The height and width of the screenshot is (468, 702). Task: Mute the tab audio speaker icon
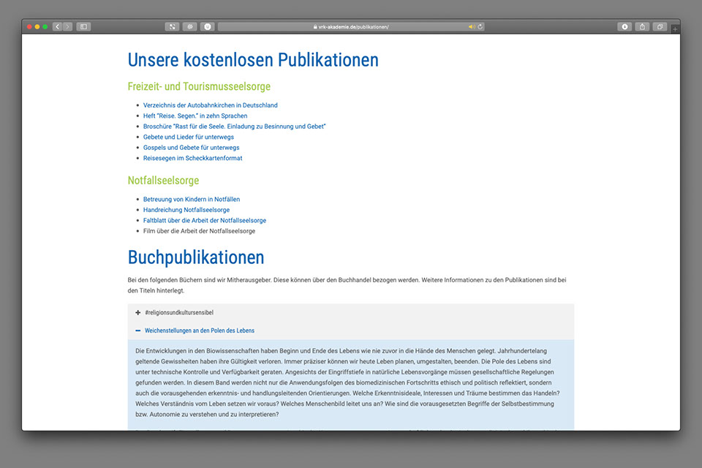click(x=472, y=27)
